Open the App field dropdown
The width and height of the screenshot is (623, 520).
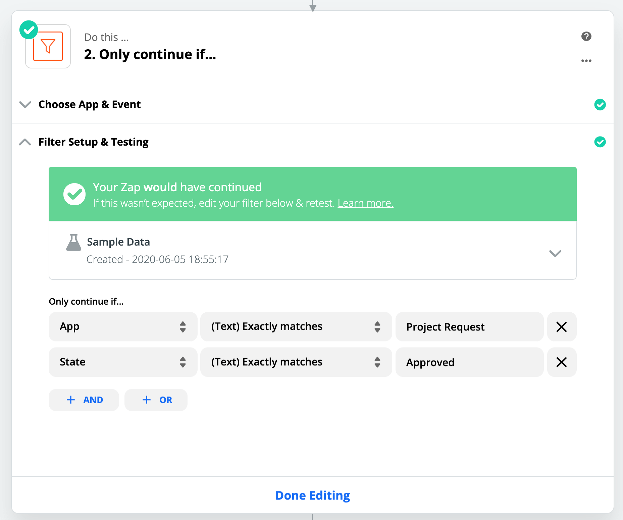123,327
